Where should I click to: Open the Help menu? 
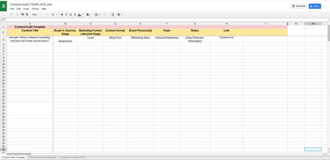[x=44, y=9]
